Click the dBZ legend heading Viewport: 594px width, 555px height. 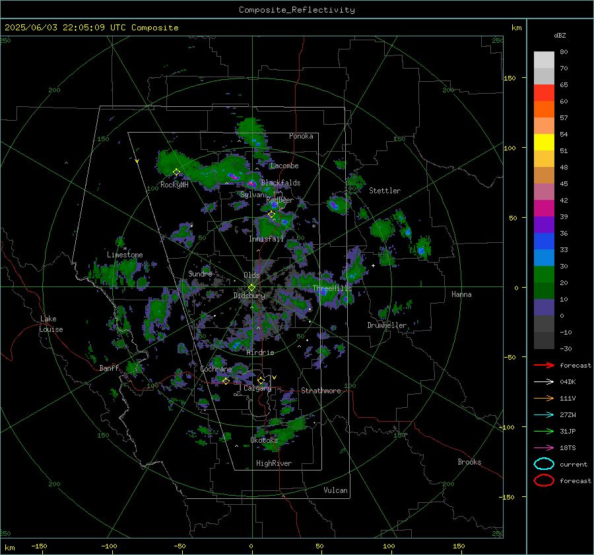tap(560, 36)
